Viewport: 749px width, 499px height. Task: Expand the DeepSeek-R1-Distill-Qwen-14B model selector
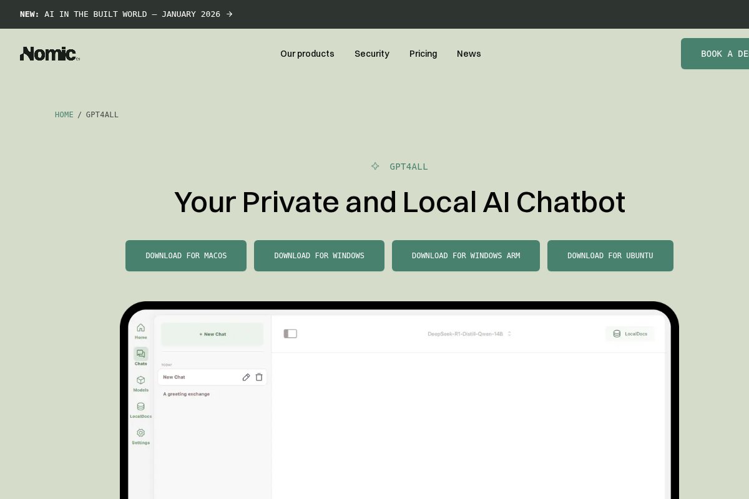click(469, 334)
